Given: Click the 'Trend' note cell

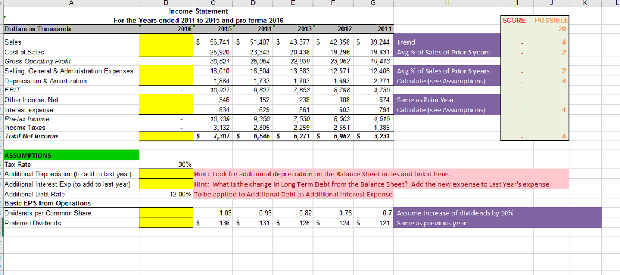Looking at the screenshot, I should 447,43.
